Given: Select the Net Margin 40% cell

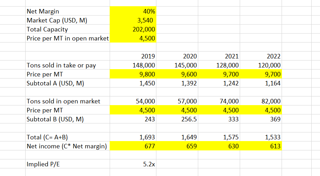Looking at the screenshot, I should 133,11.
